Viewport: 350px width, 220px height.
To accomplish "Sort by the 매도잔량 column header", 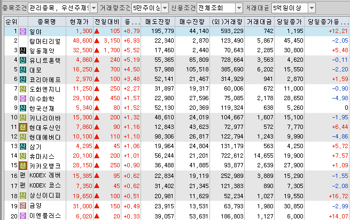I will click(x=158, y=22).
